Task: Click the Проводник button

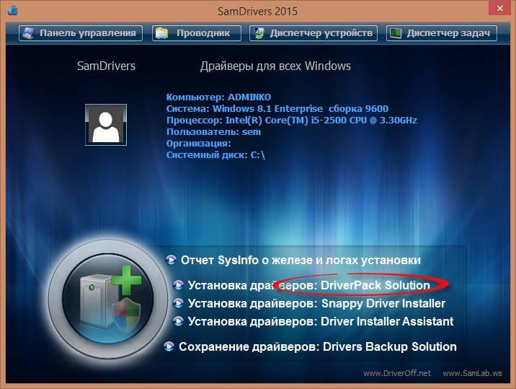Action: 197,33
